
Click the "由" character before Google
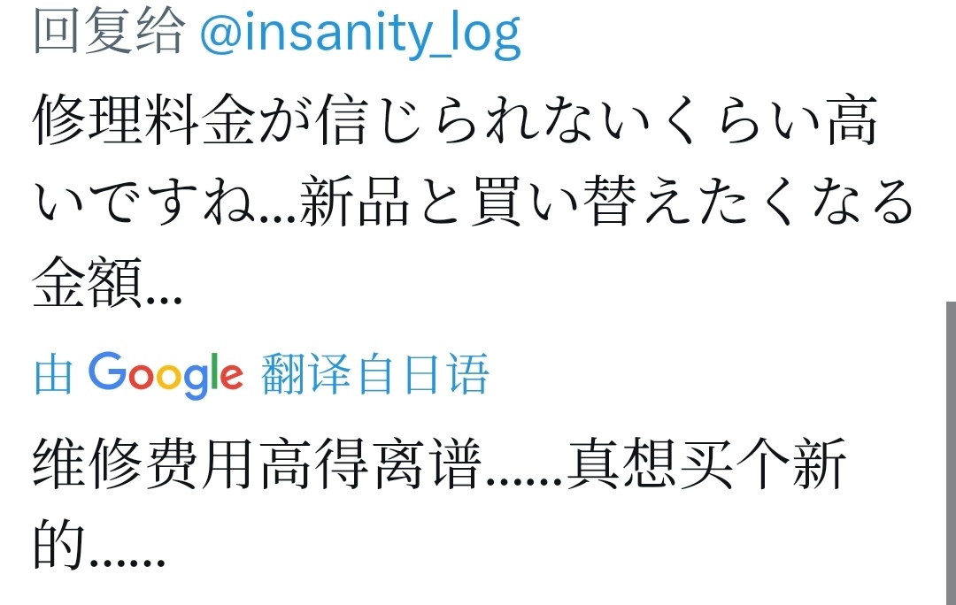pyautogui.click(x=53, y=375)
